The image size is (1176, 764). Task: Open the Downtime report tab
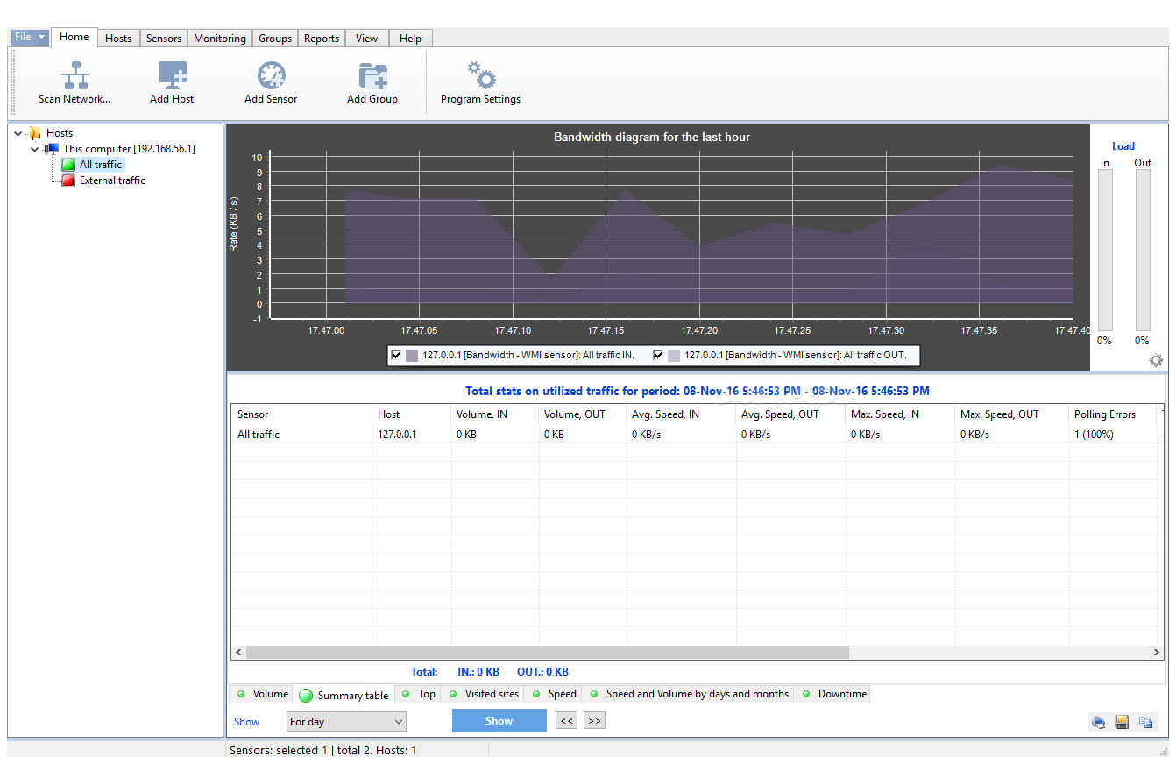(x=833, y=694)
